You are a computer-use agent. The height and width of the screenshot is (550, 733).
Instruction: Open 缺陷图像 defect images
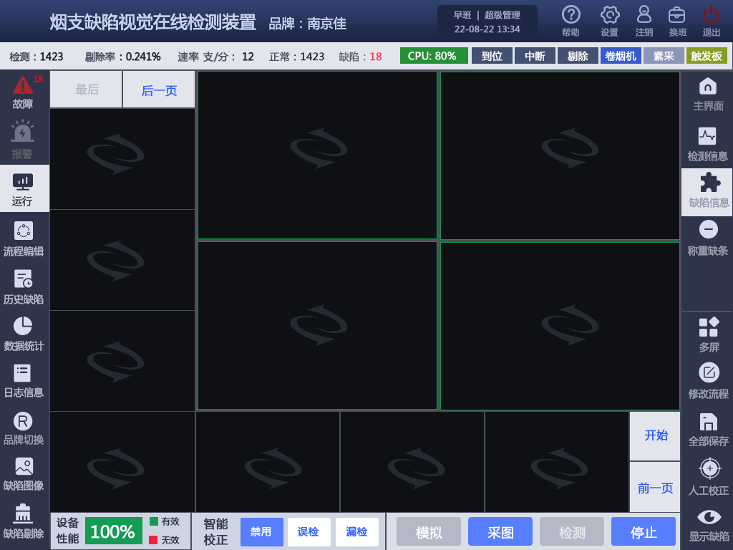pos(24,474)
